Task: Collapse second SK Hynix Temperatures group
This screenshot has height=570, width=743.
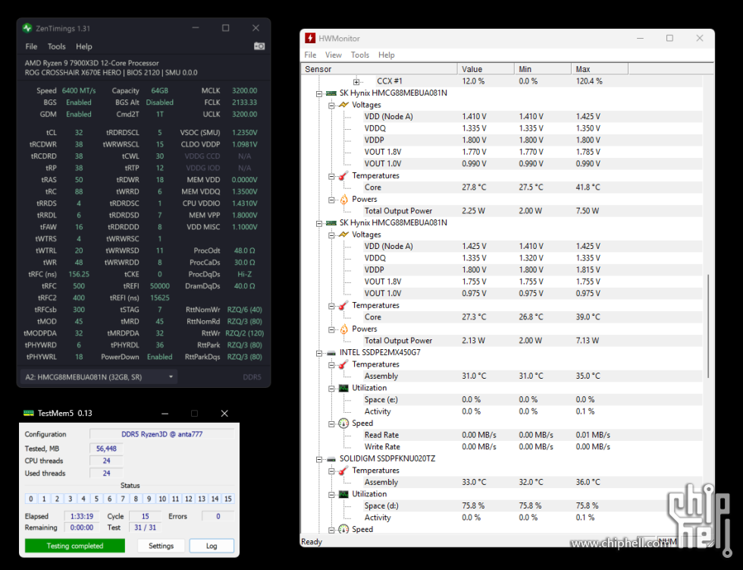Action: tap(332, 306)
